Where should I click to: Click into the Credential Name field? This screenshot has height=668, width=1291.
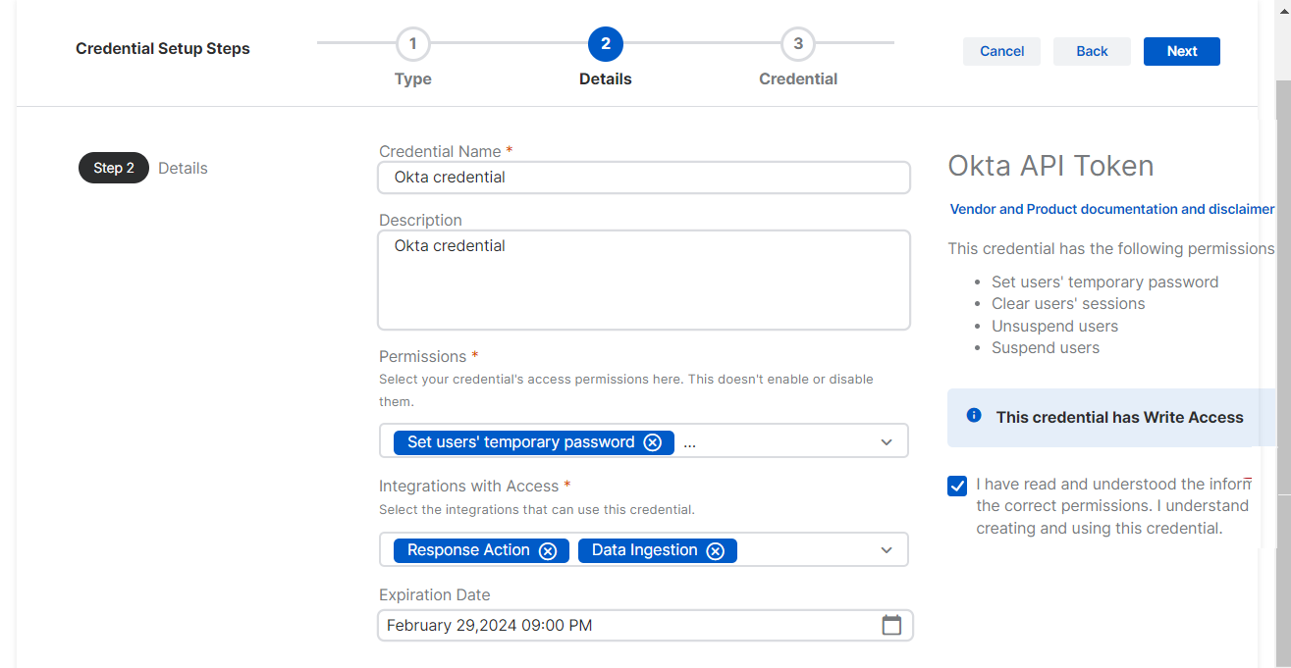643,178
